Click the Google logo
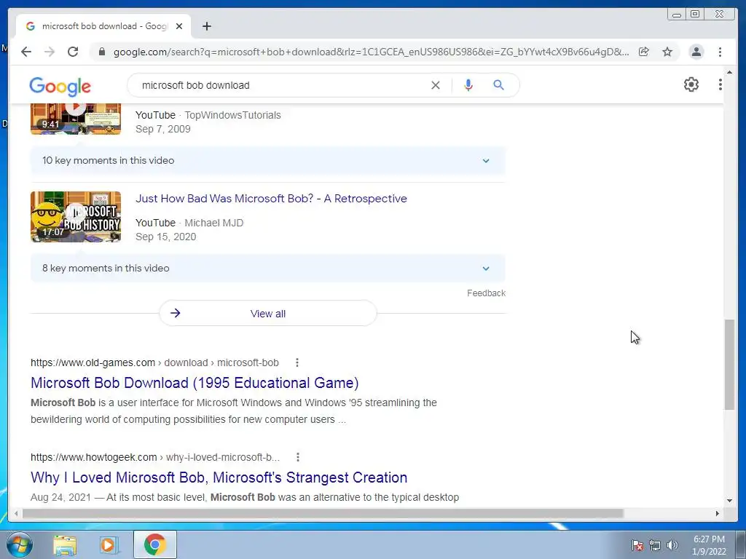This screenshot has height=559, width=746. point(60,86)
